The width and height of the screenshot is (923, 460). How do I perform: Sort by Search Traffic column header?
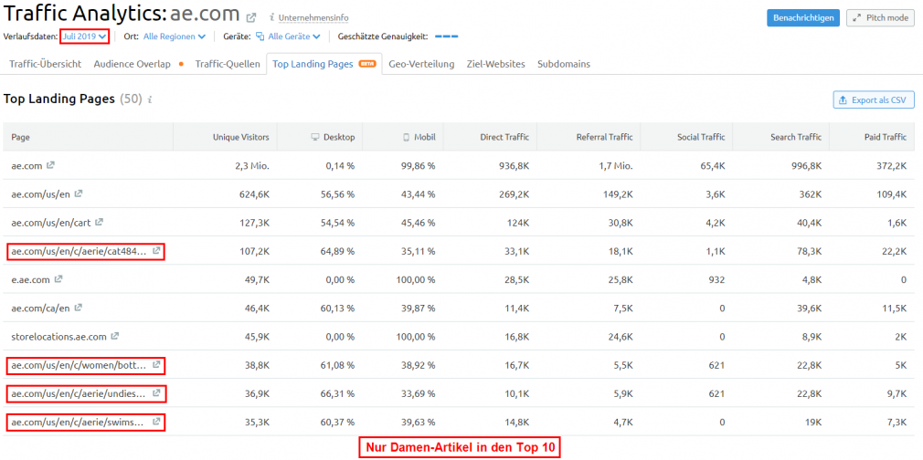[x=796, y=137]
